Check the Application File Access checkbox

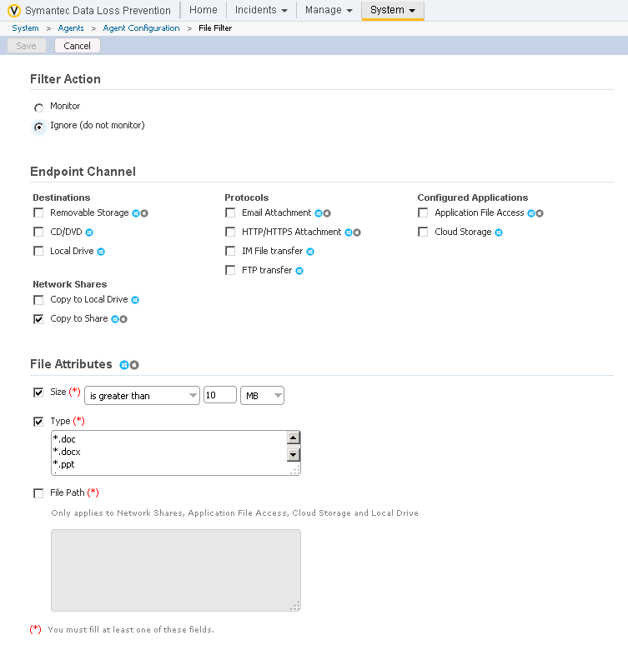pyautogui.click(x=423, y=213)
